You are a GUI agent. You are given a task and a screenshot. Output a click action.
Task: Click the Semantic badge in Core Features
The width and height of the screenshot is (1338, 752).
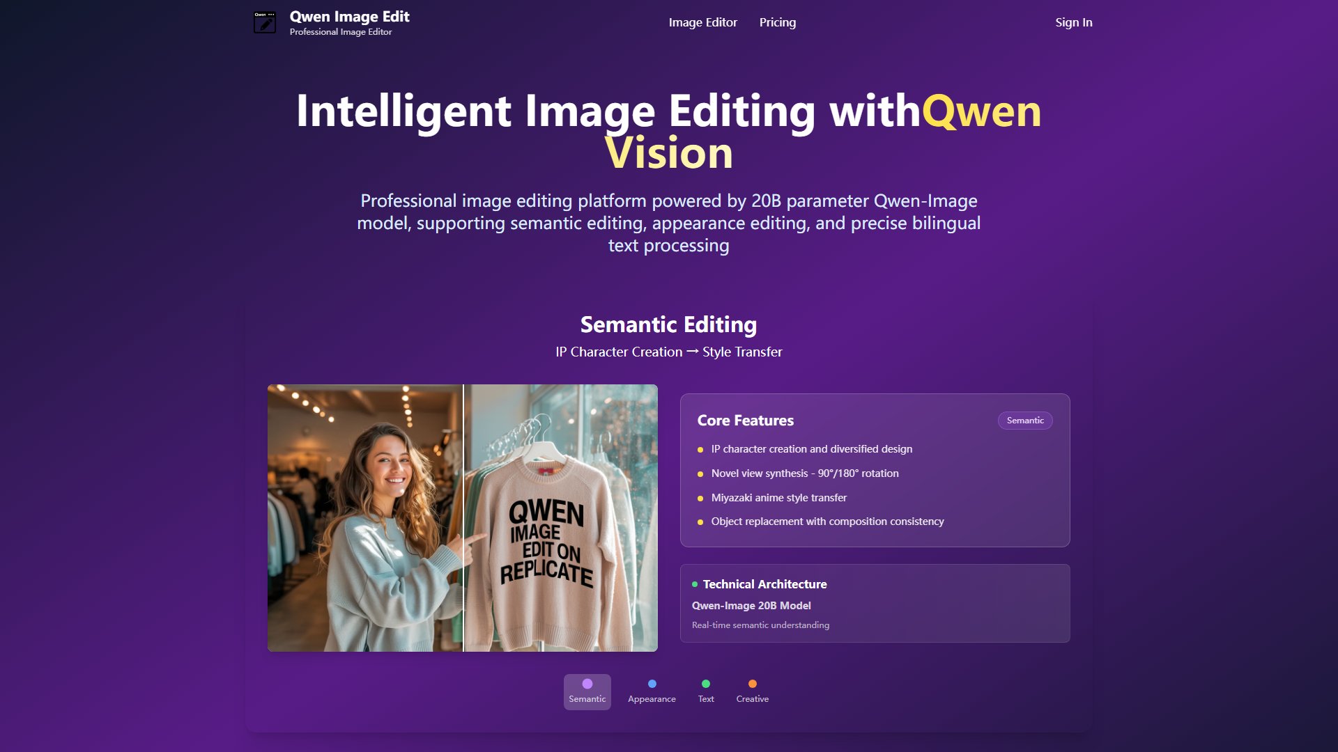(x=1025, y=421)
